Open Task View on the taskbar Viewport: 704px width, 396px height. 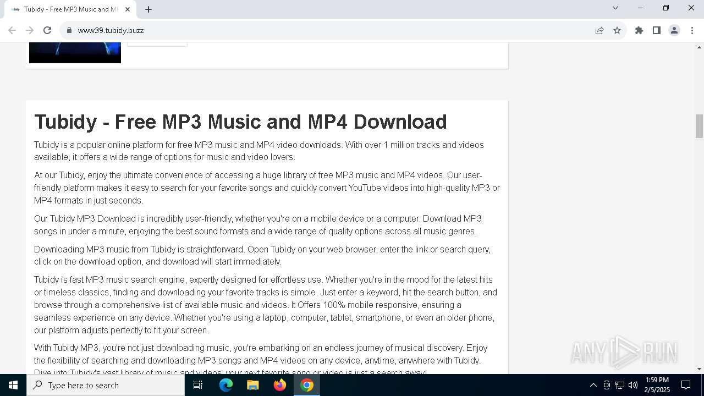pyautogui.click(x=198, y=385)
